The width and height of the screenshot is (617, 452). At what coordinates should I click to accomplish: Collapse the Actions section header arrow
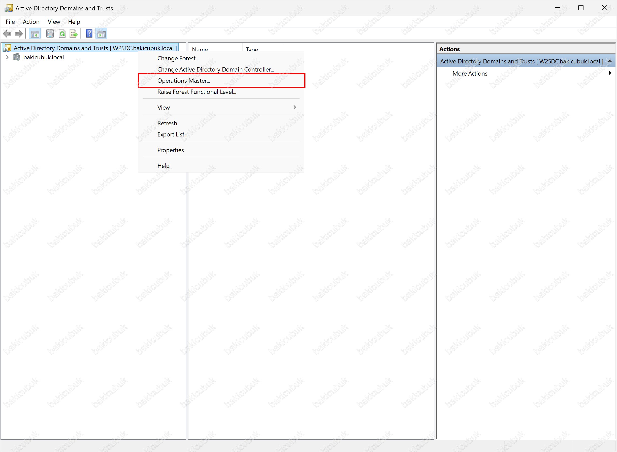coord(610,61)
